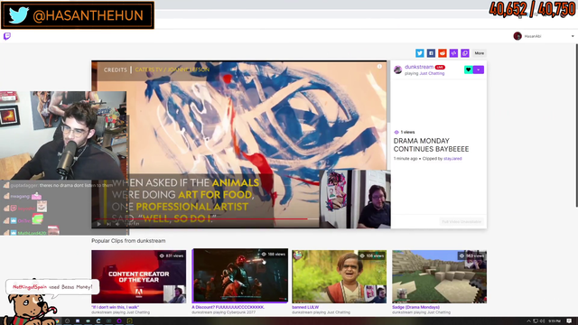Expand the dropdown beside the follow heart

pos(479,70)
